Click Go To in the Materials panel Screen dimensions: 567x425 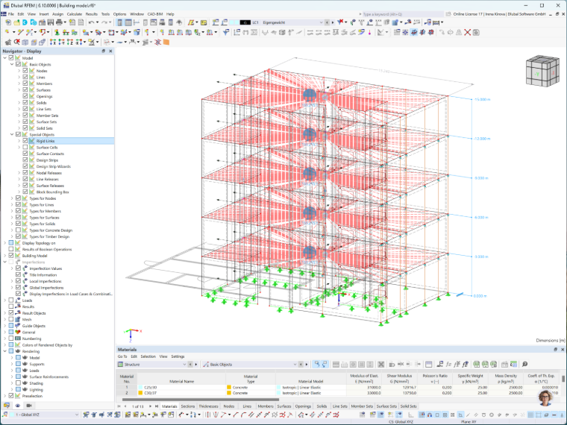122,356
